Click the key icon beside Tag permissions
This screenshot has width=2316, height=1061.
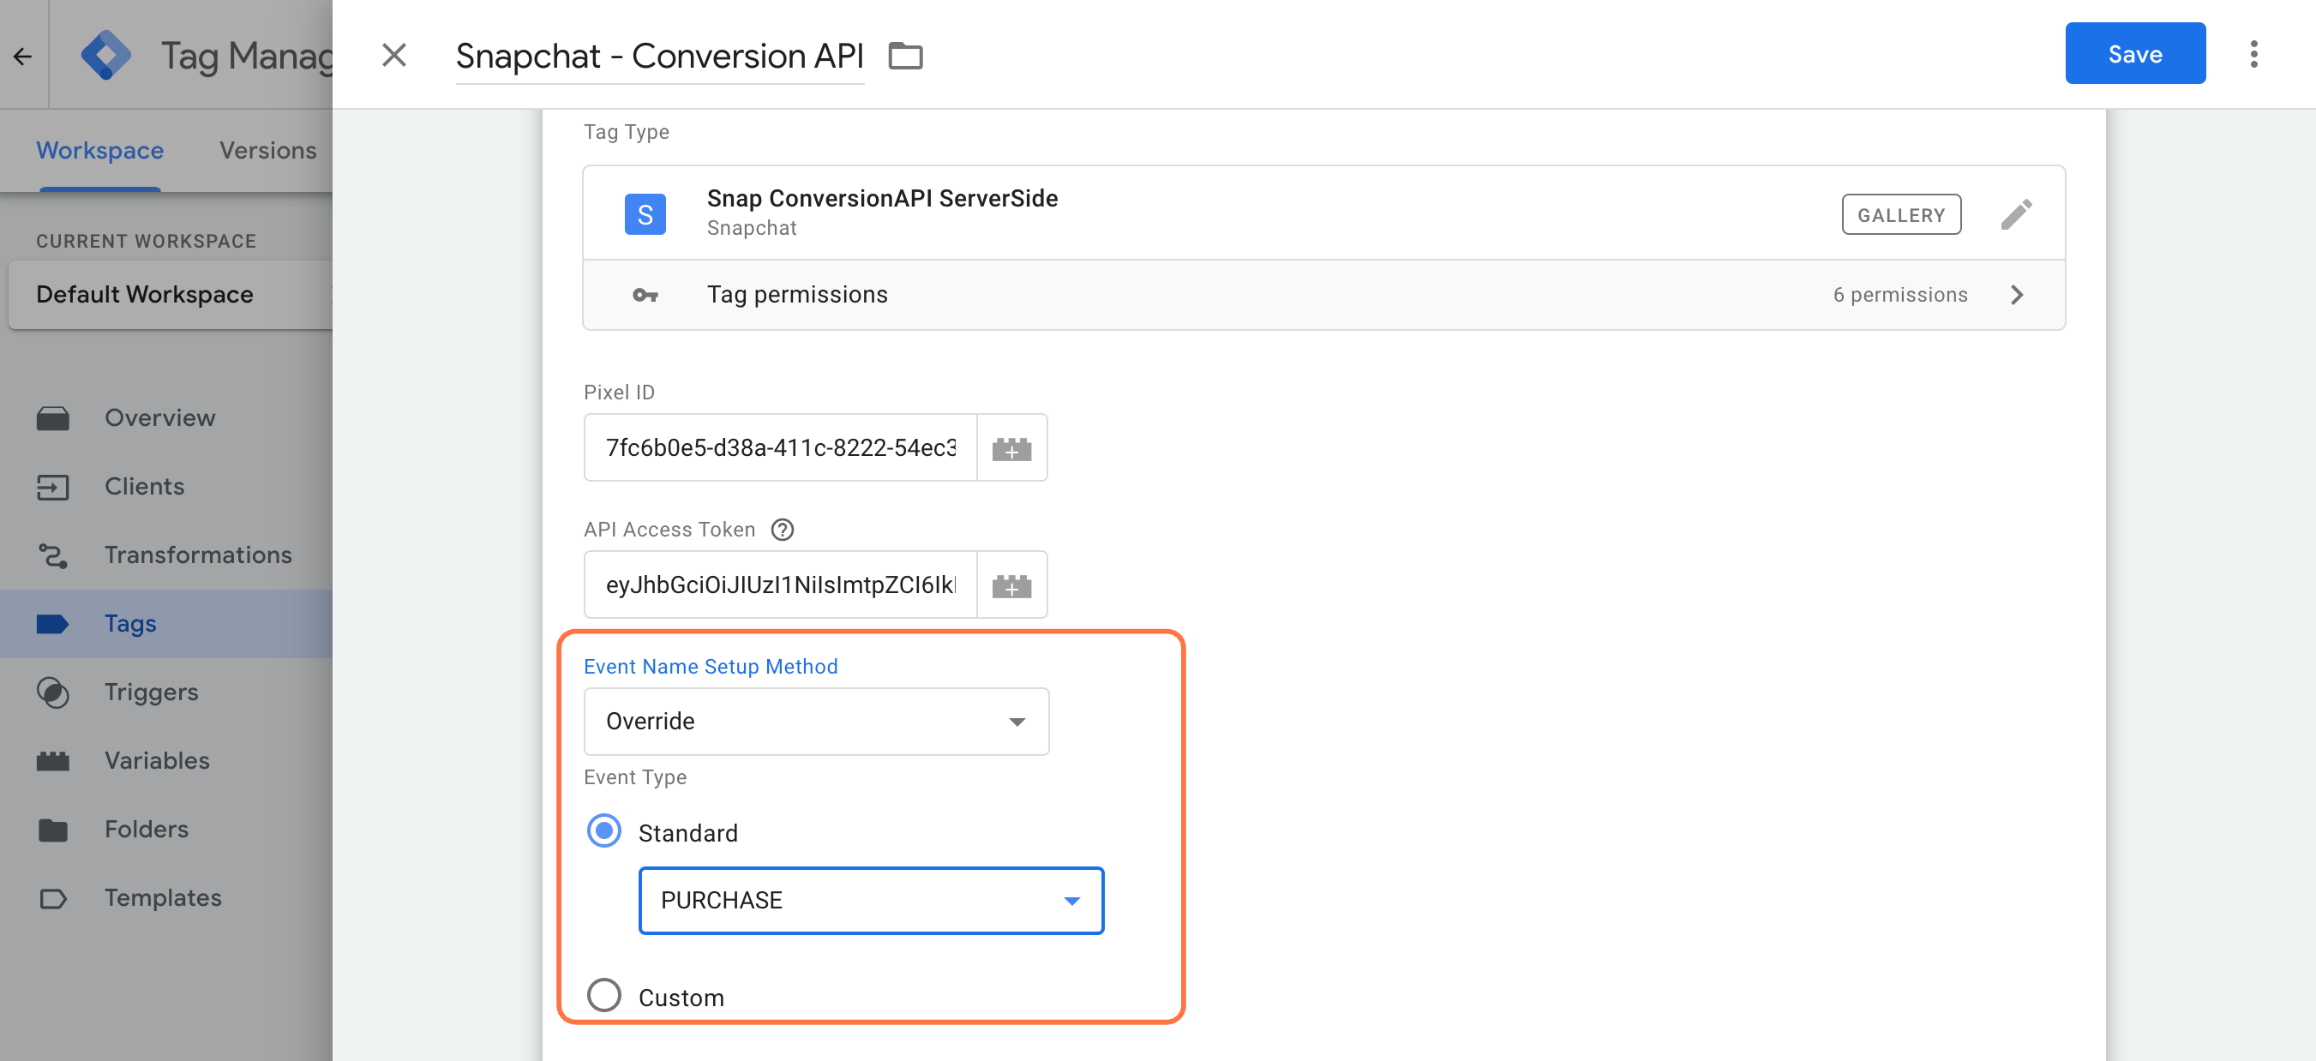pos(645,295)
